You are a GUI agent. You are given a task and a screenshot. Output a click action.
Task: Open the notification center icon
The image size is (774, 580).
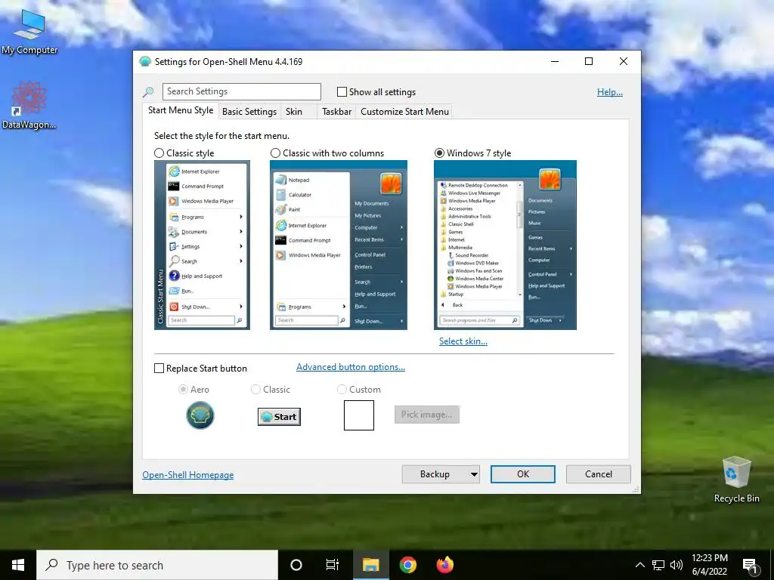pos(750,566)
